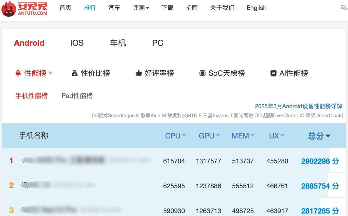348x216 pixels.
Task: Open the 性价比榜 ranking
Action: point(96,73)
